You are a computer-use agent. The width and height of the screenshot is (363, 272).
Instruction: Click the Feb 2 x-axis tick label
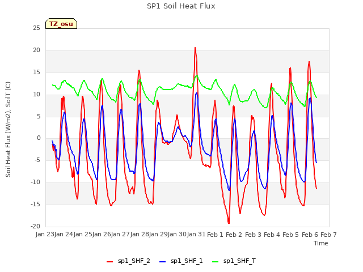[x=234, y=235]
